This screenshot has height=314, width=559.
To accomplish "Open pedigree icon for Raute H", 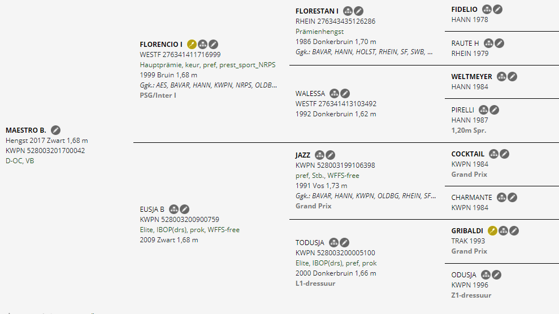I will pyautogui.click(x=488, y=43).
